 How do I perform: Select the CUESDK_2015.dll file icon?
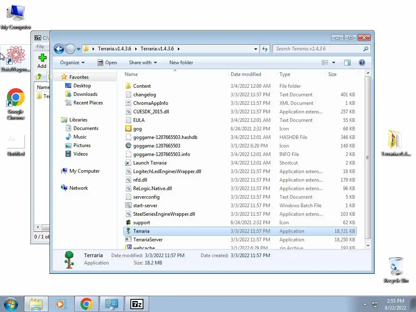pos(128,111)
